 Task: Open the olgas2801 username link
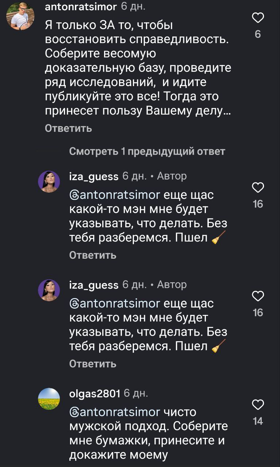point(95,393)
